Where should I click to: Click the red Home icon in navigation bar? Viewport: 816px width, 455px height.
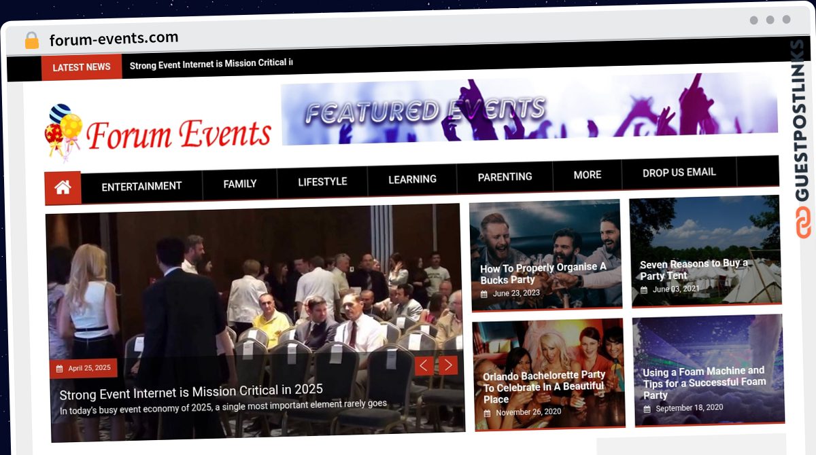pyautogui.click(x=63, y=187)
